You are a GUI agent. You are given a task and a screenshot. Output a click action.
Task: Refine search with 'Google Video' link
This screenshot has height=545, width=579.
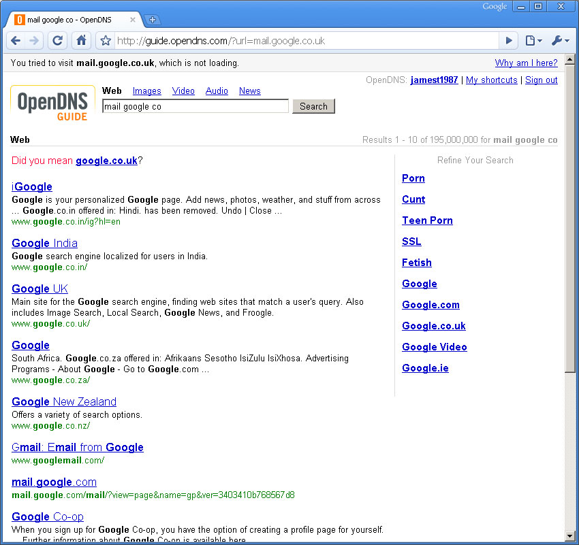[x=435, y=347]
